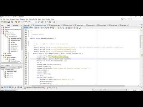143x107 pixels.
Task: Toggle the first filter button at the Navigator bottom
Action: point(2,87)
